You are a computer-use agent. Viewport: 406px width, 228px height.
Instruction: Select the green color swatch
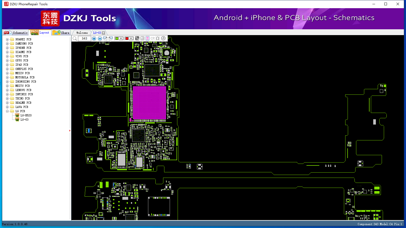point(117,39)
